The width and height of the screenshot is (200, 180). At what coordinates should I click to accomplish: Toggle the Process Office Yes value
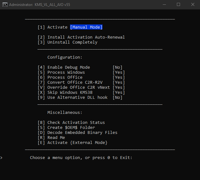119,77
